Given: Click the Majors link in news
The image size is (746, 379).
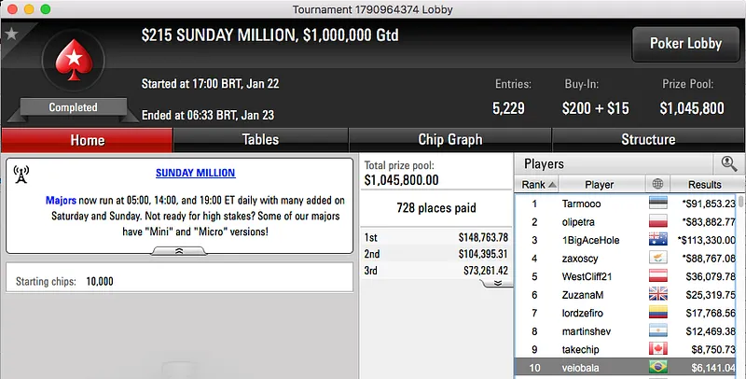Looking at the screenshot, I should 62,201.
